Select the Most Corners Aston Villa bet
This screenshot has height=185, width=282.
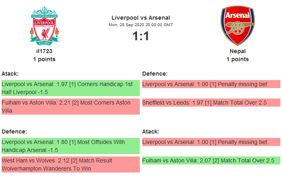[70, 107]
